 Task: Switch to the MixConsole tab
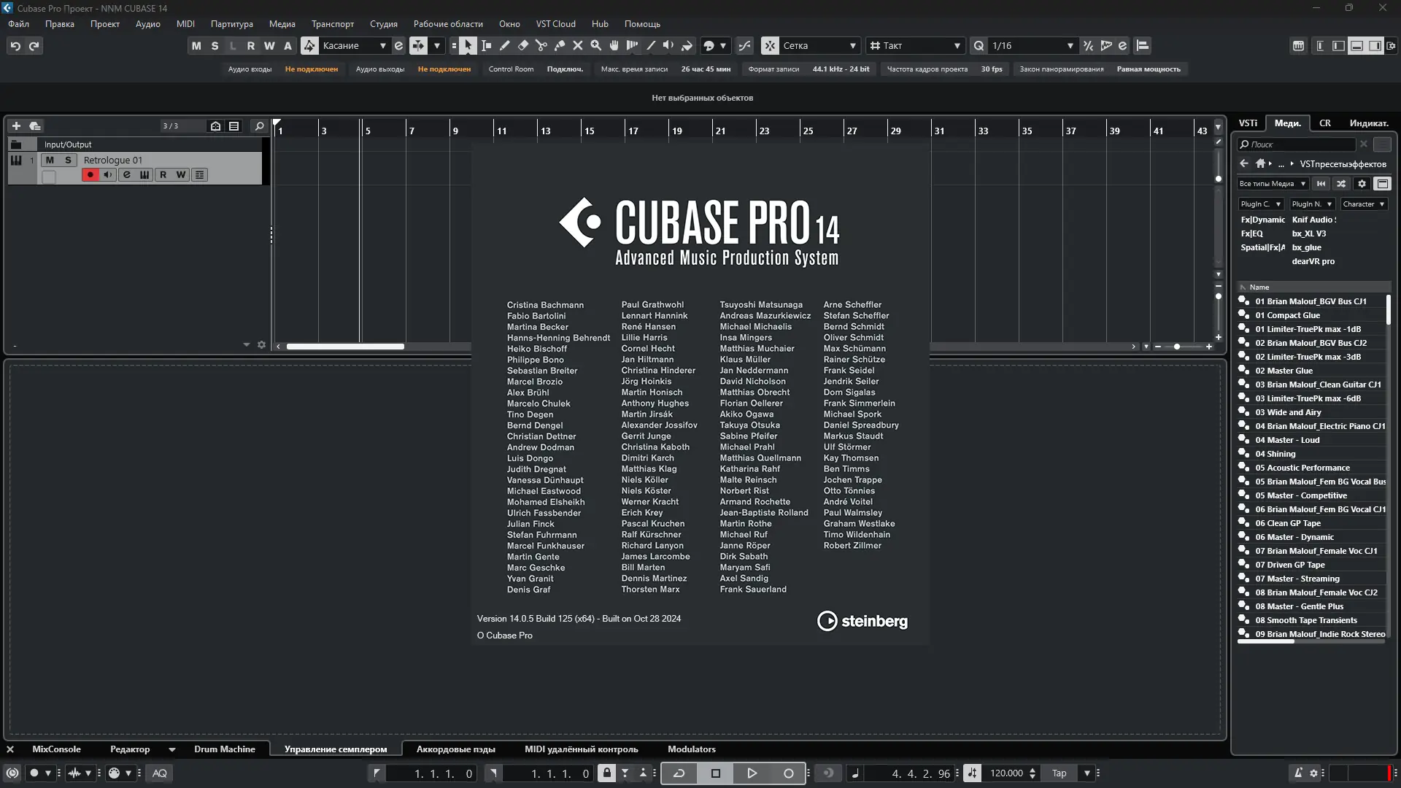coord(56,749)
